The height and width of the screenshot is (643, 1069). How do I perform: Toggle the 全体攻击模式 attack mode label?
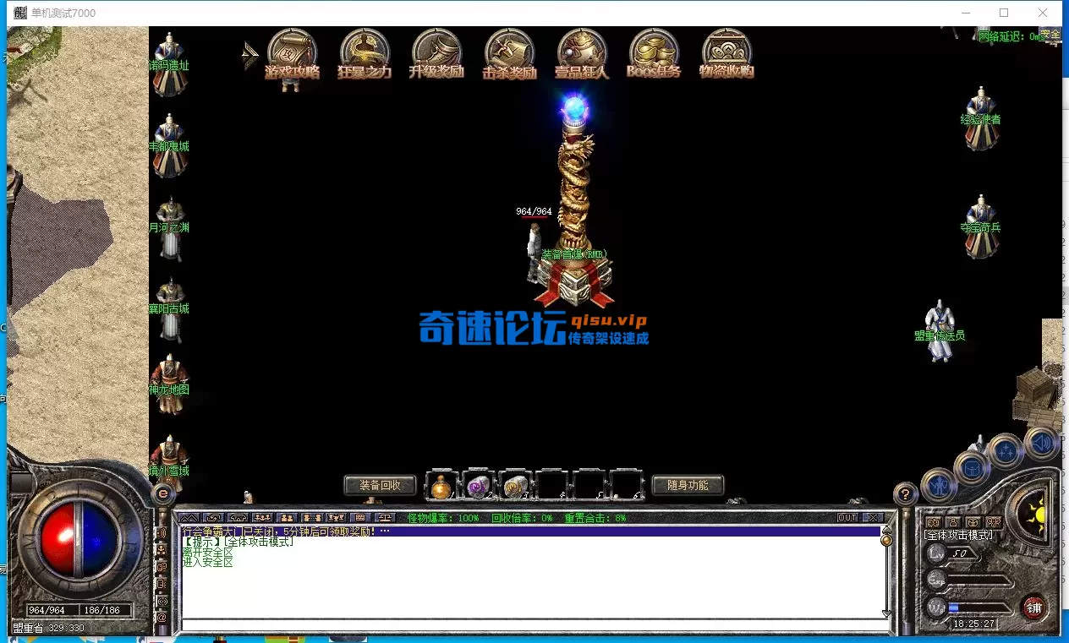[958, 535]
